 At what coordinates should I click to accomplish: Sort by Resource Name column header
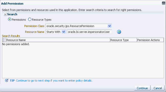tap(58, 40)
